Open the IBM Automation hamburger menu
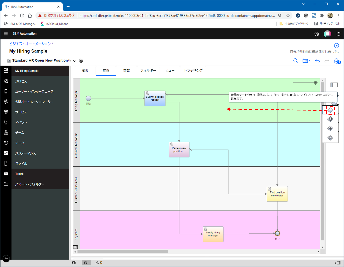This screenshot has height=267, width=344. (x=6, y=34)
